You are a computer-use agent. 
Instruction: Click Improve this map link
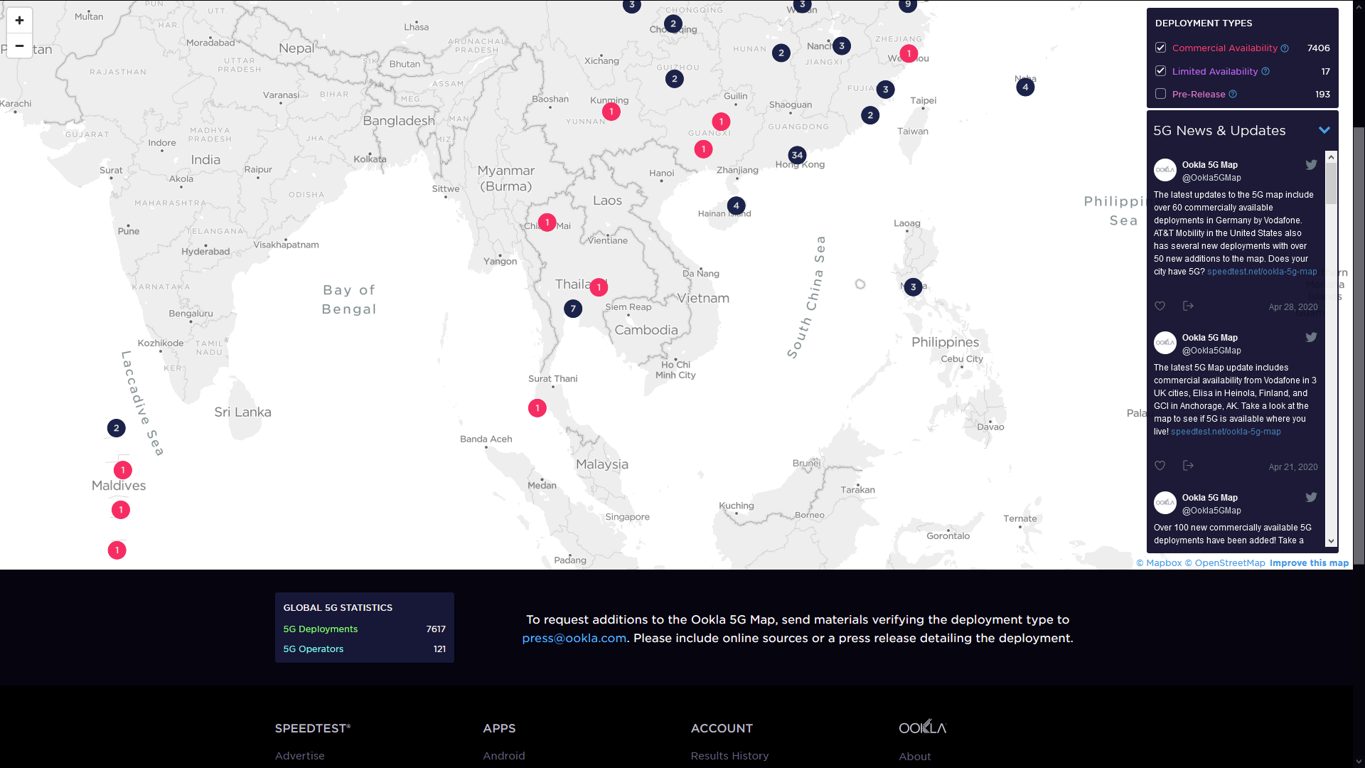click(x=1309, y=562)
